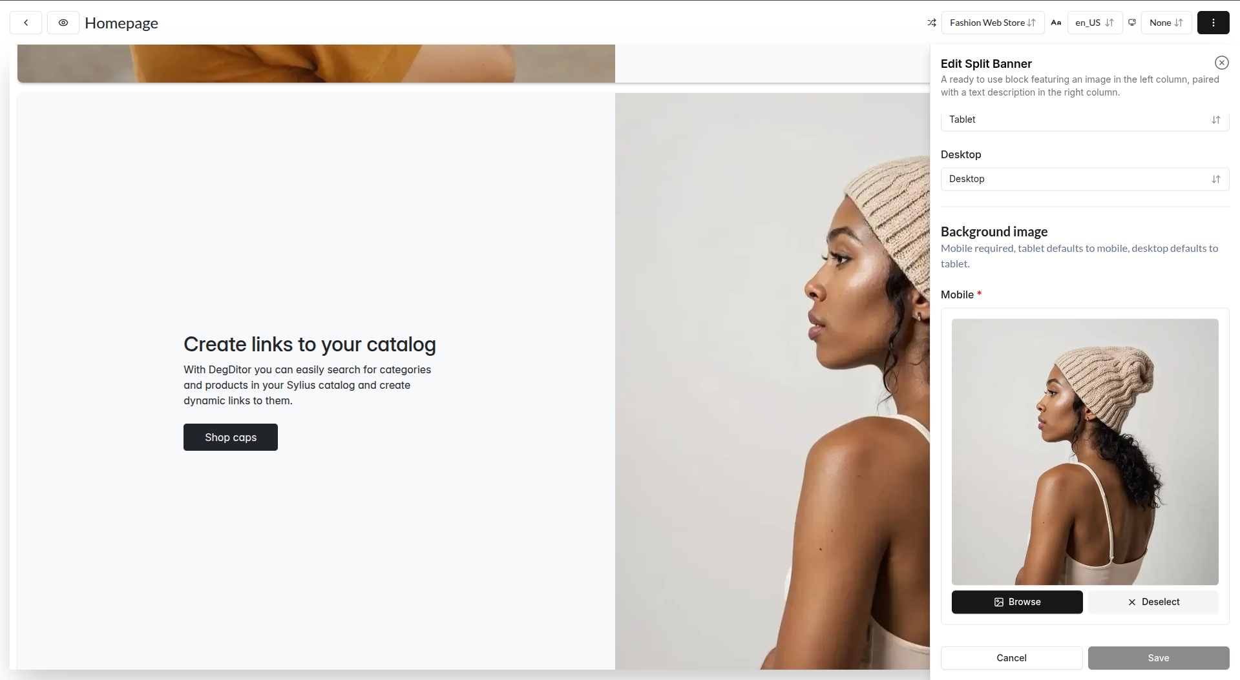The width and height of the screenshot is (1240, 680).
Task: Click the Background image section heading
Action: 994,232
